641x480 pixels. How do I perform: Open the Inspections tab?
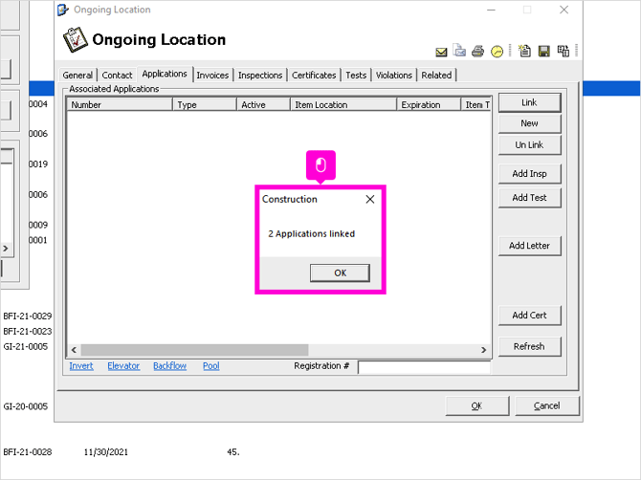(x=260, y=76)
